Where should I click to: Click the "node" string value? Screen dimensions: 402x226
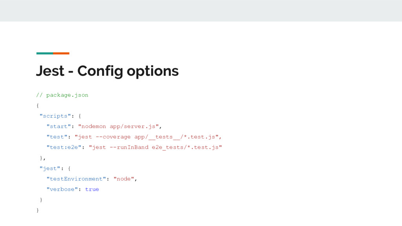pos(124,179)
